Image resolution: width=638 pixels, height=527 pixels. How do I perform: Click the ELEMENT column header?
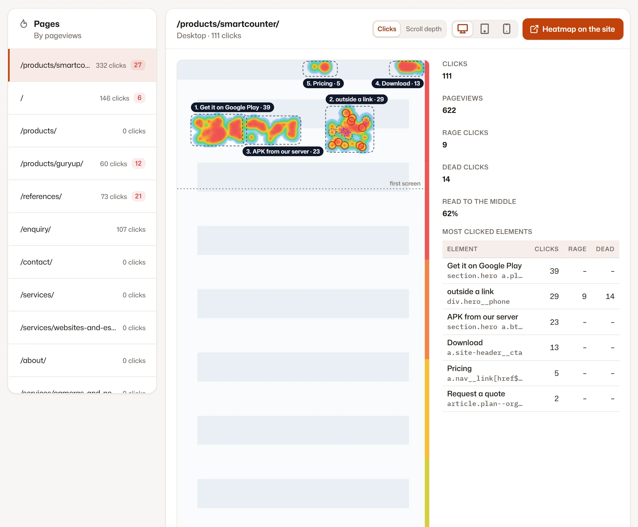(462, 249)
